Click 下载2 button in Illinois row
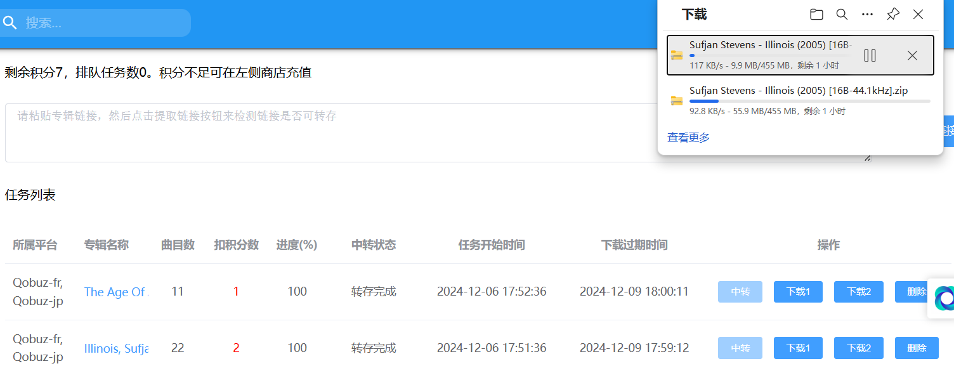The width and height of the screenshot is (954, 373). 859,348
